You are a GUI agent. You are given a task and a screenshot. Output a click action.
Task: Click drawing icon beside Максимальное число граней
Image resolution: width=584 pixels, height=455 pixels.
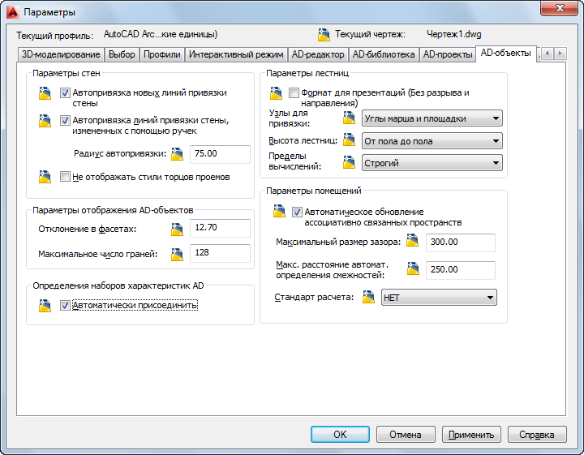click(x=177, y=255)
